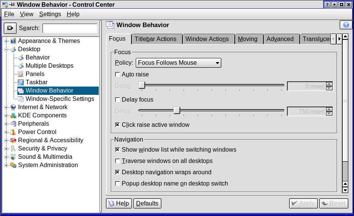The height and width of the screenshot is (216, 354).
Task: Select the Panels icon under Desktop
Action: tap(21, 74)
